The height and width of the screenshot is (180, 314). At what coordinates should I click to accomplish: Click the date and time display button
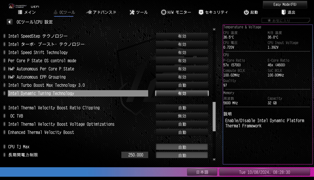tap(265, 172)
